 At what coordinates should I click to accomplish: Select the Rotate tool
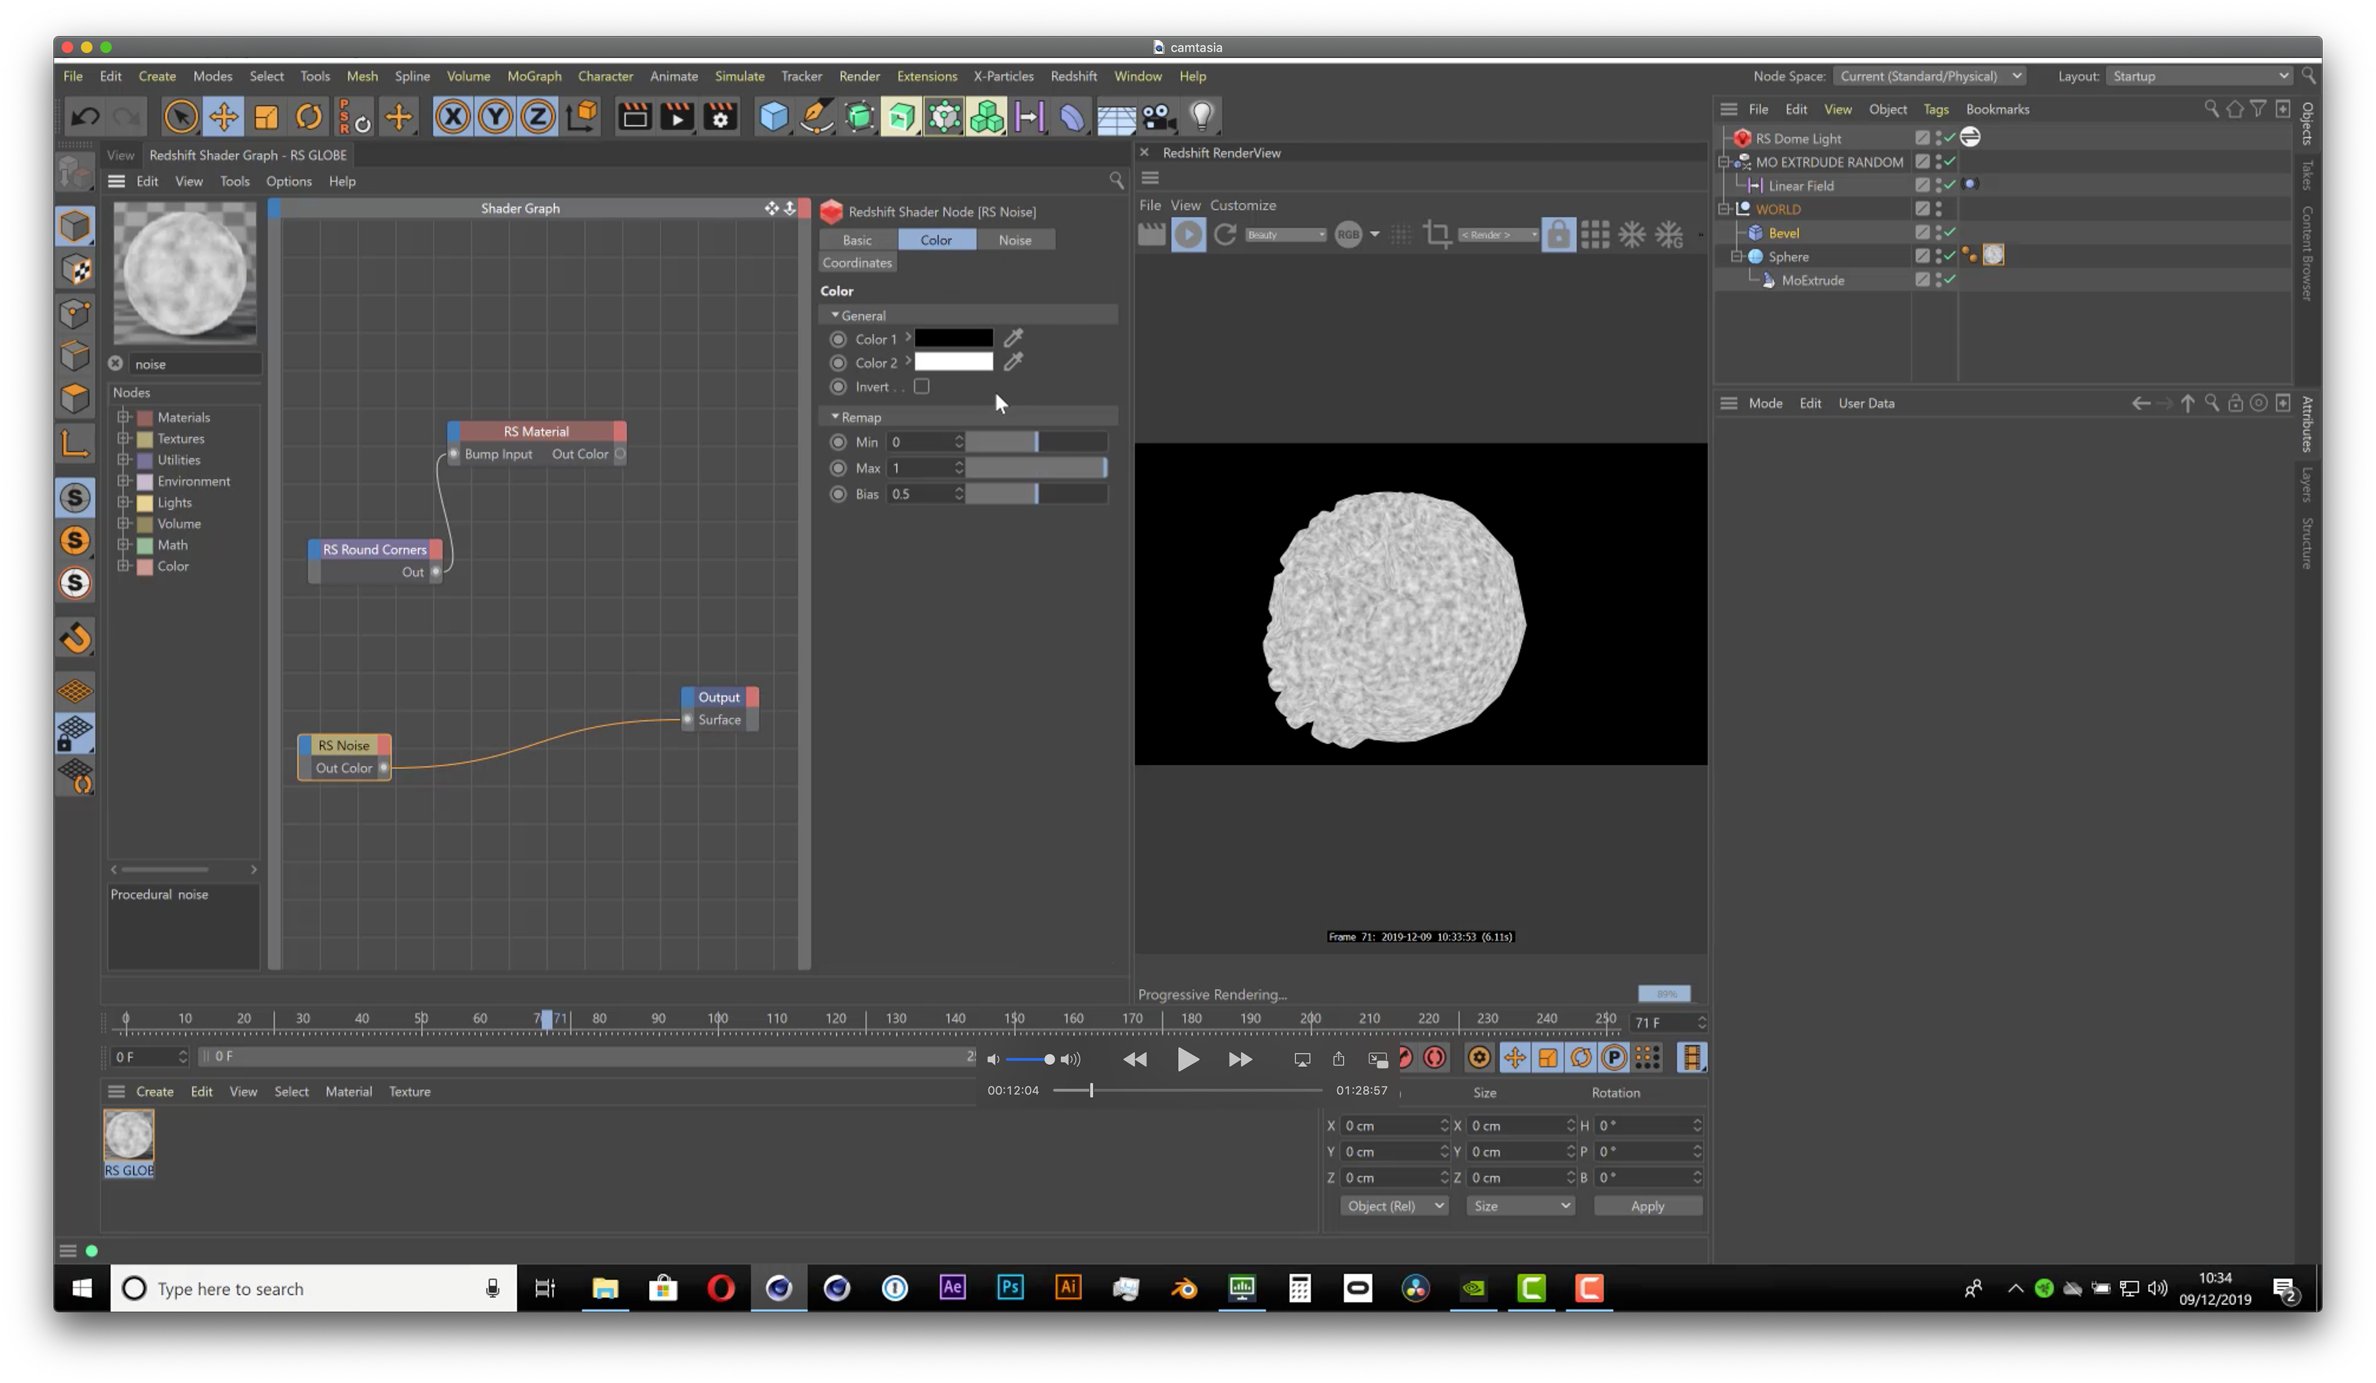pyautogui.click(x=308, y=117)
